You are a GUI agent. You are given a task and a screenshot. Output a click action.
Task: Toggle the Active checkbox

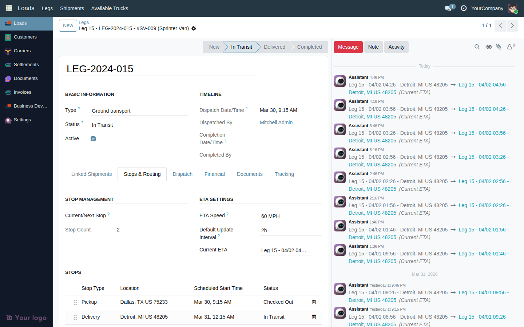coord(93,139)
